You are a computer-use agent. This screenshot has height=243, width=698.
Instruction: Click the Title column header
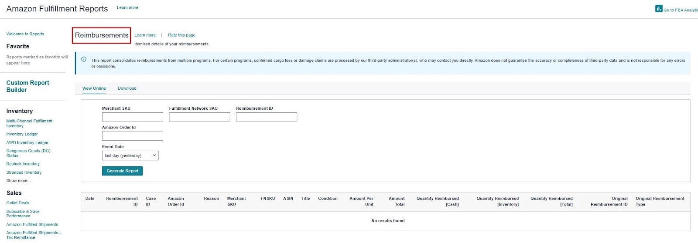pyautogui.click(x=305, y=199)
